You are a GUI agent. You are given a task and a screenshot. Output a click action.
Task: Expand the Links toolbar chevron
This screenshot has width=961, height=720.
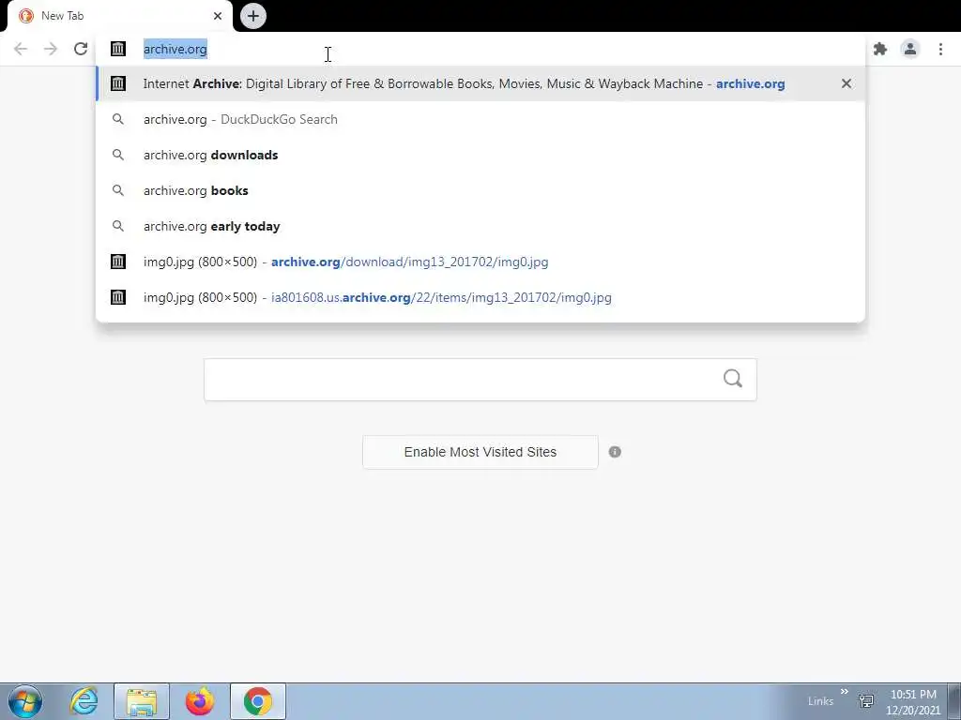pyautogui.click(x=845, y=692)
